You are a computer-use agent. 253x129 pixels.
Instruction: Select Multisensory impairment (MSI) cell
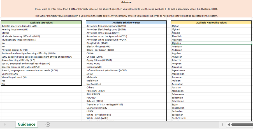pos(41,40)
